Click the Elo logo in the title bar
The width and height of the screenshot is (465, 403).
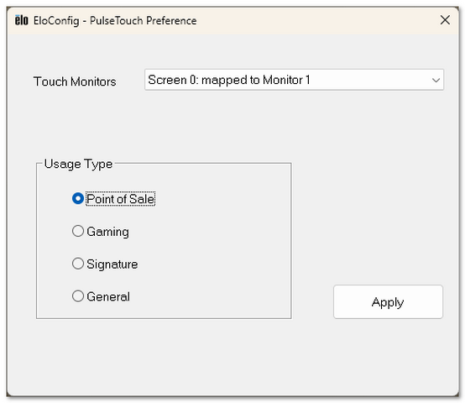tap(21, 20)
